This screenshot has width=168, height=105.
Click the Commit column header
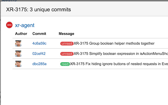coord(39,34)
